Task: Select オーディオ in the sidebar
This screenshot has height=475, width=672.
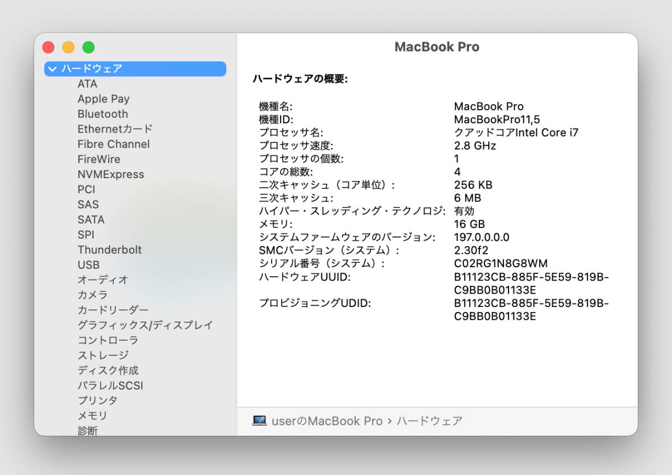Action: pos(103,280)
